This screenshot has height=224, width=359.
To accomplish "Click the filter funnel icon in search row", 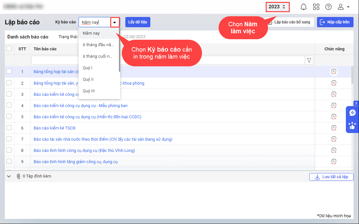I will (x=309, y=60).
